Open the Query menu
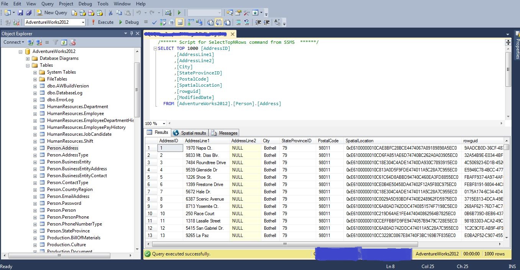The image size is (520, 270). click(x=48, y=4)
